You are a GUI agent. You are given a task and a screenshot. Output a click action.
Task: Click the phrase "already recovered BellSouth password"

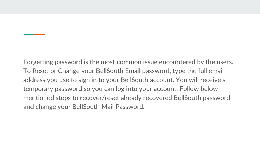175,98
